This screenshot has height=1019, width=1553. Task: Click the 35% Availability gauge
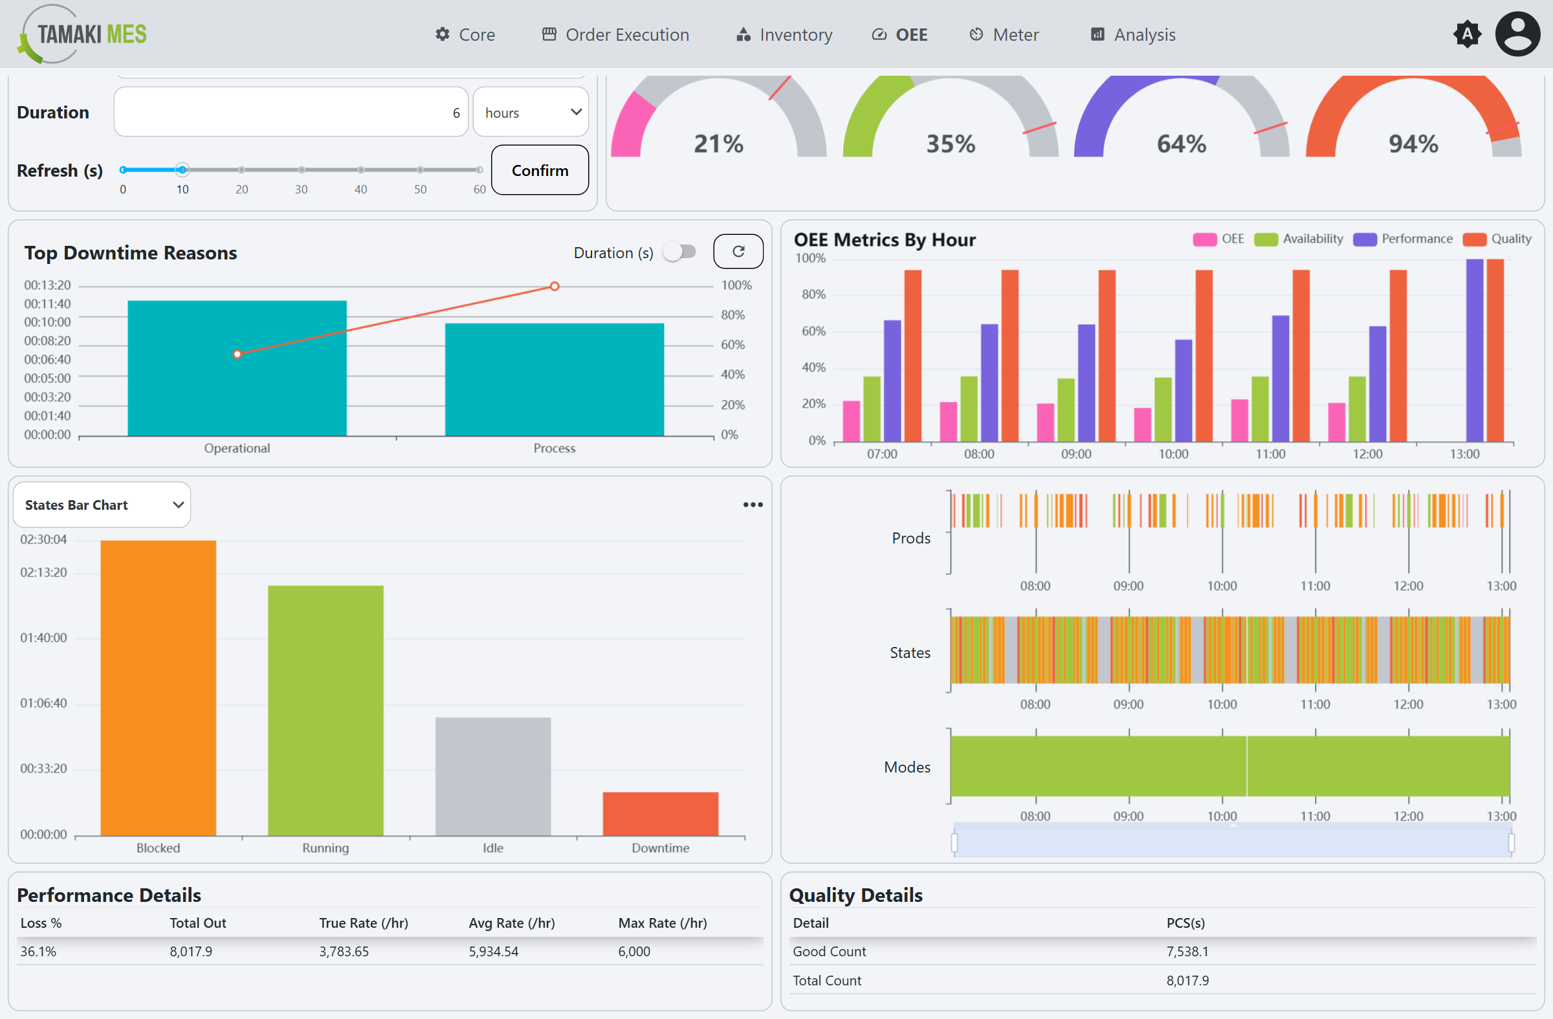coord(951,116)
